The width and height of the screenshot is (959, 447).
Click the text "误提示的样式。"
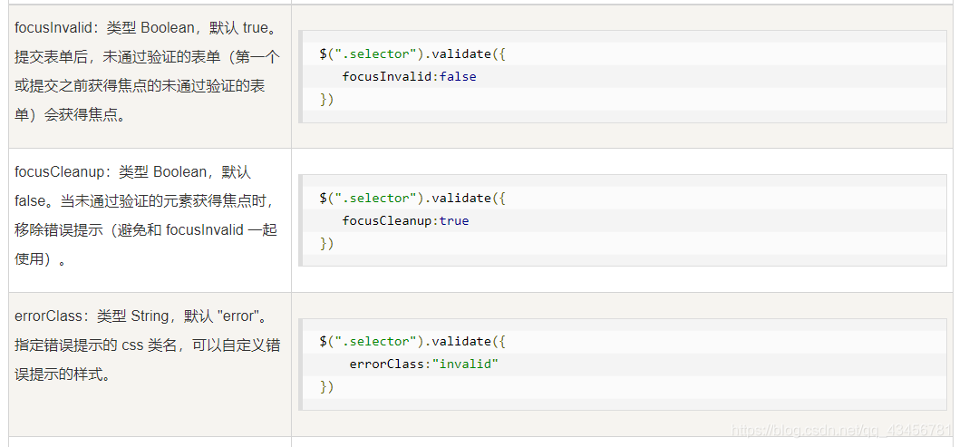coord(63,374)
